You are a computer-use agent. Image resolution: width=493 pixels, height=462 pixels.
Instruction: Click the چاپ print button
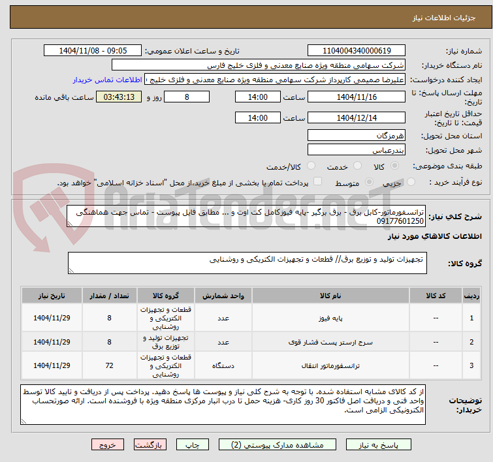click(192, 445)
